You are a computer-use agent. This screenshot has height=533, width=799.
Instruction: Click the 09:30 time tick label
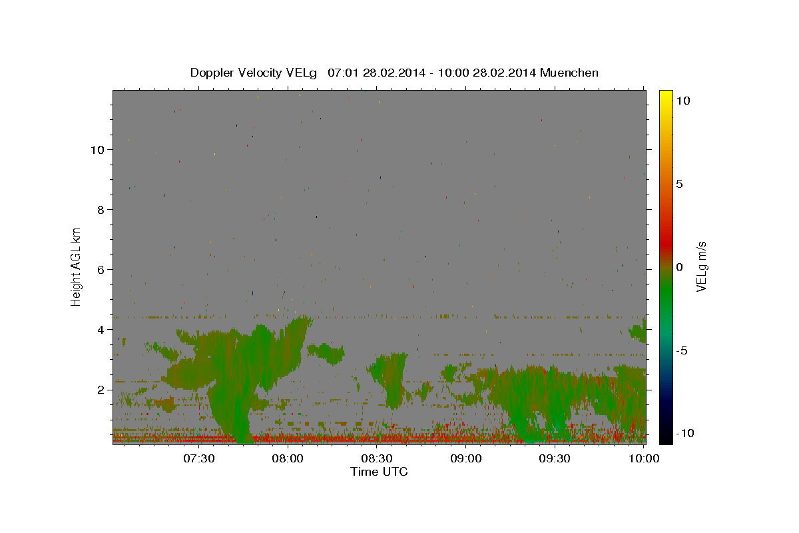coord(555,459)
